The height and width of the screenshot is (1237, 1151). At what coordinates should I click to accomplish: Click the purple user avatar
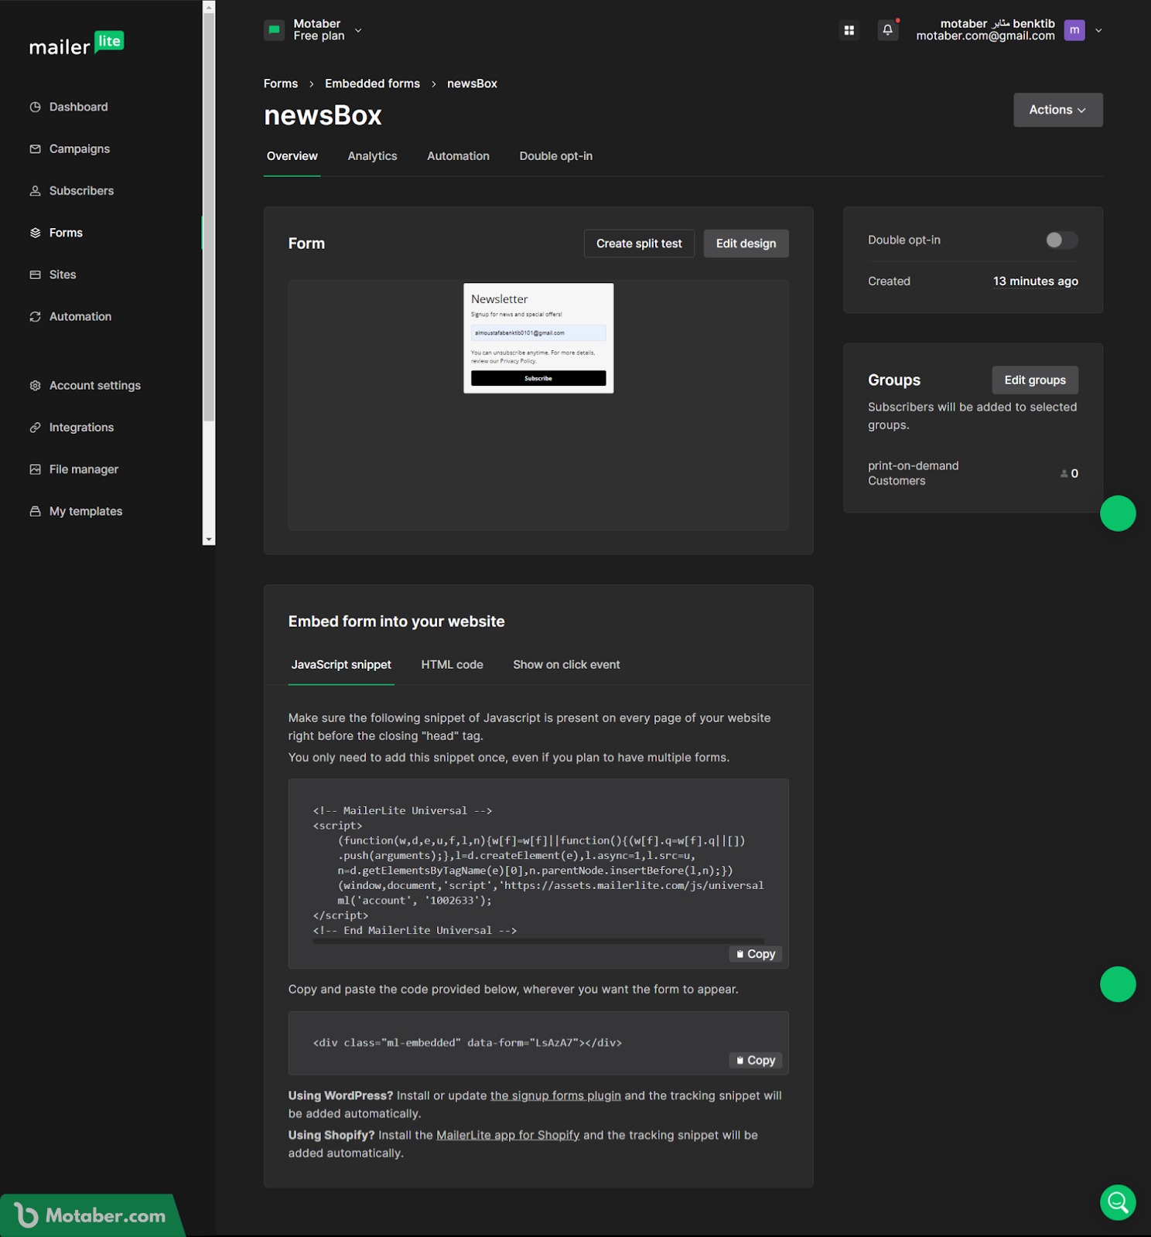pos(1074,30)
